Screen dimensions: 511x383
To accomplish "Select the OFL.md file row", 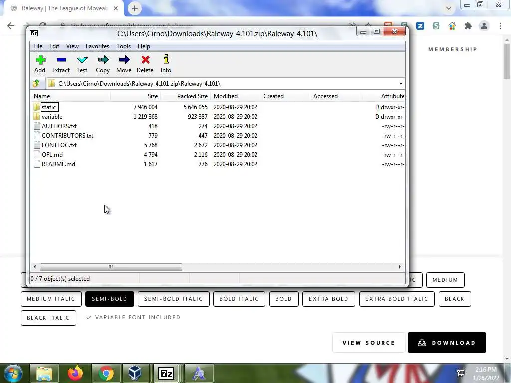I will click(218, 155).
